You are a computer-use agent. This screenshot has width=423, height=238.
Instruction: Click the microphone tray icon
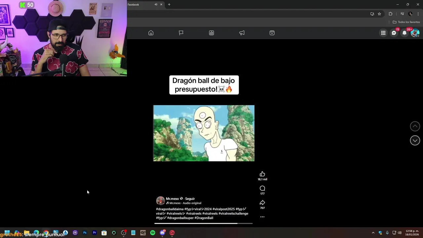(x=387, y=233)
